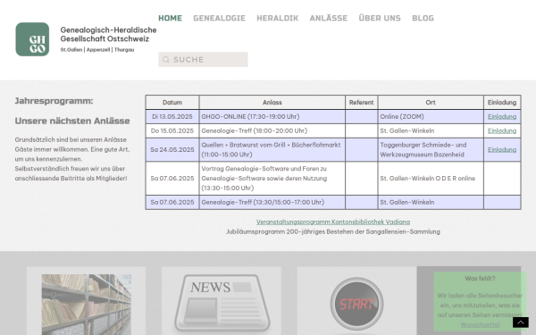This screenshot has height=335, width=536.
Task: Click the Jahresprogramm heading
Action: click(54, 101)
